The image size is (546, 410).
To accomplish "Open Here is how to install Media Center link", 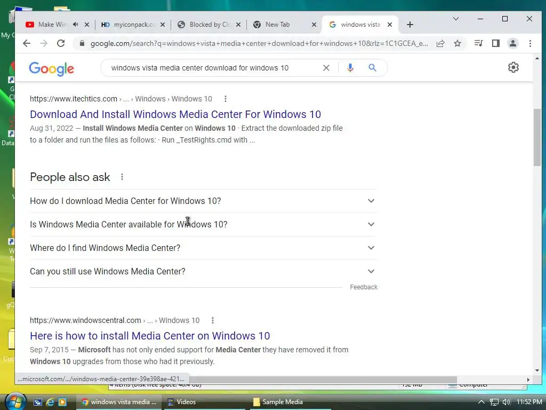I will point(150,336).
